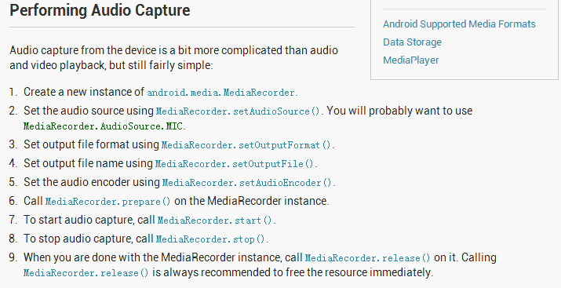The height and width of the screenshot is (288, 561).
Task: Click the 'You will probably want to use' text
Action: pyautogui.click(x=399, y=111)
